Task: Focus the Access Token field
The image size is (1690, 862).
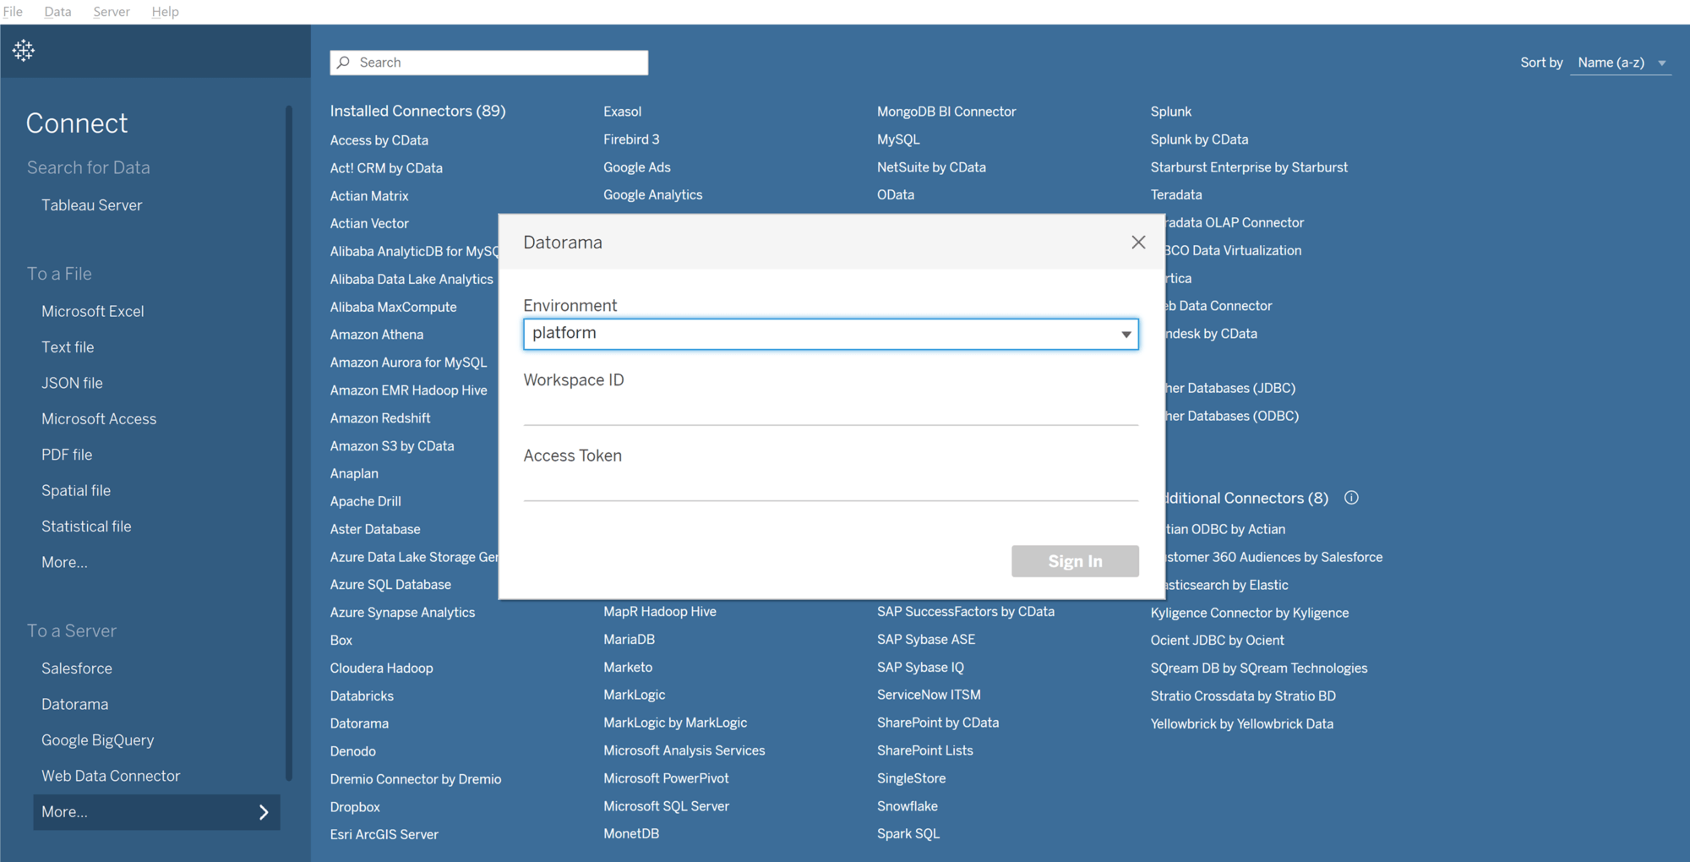Action: coord(831,486)
